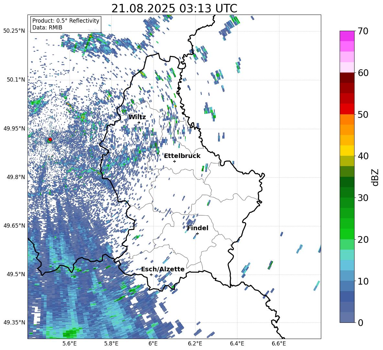Click the 49.65°N latitude label
The height and width of the screenshot is (350, 383).
coord(14,226)
